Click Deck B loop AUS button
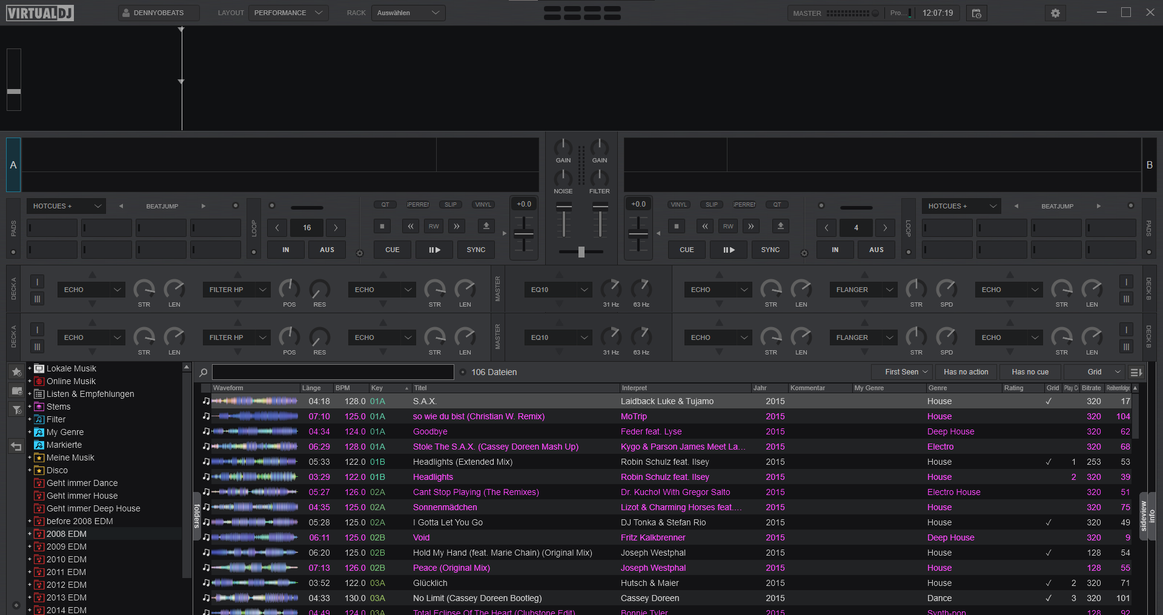The image size is (1163, 615). 876,250
